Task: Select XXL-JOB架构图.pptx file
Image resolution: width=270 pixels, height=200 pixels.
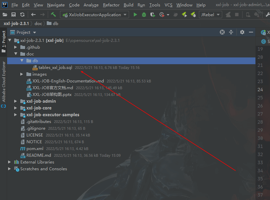Action: tap(52, 94)
